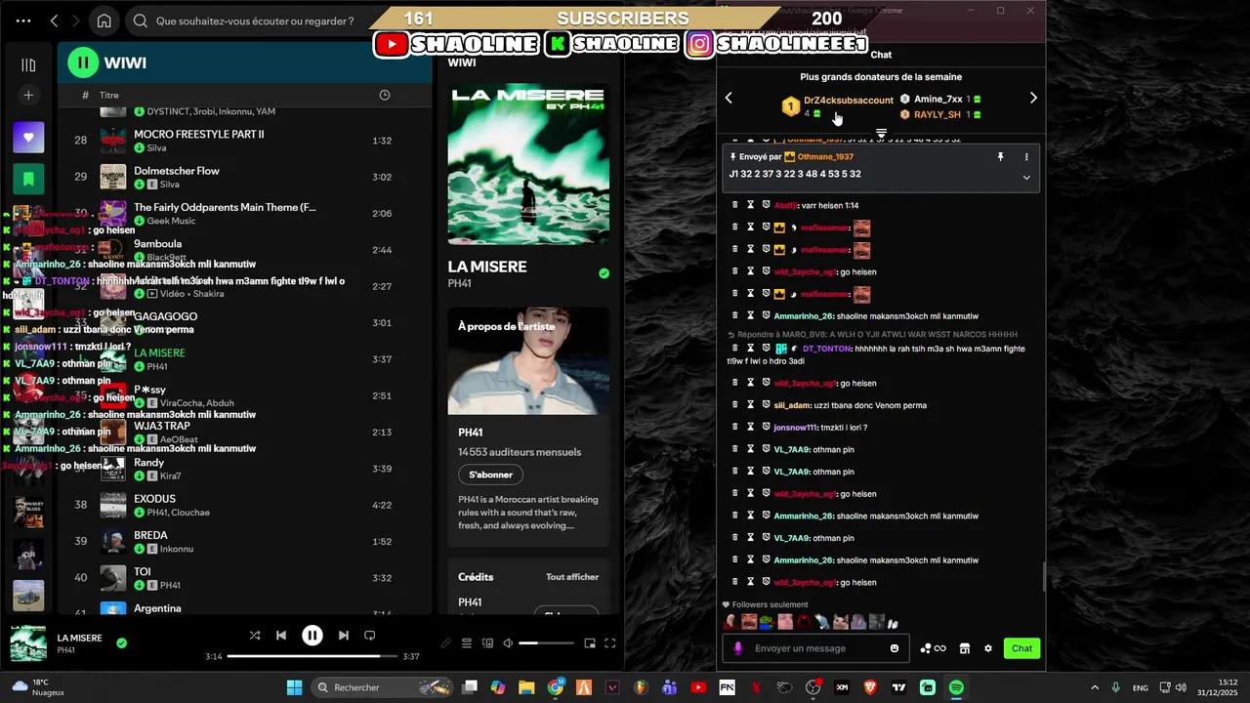1250x703 pixels.
Task: Open Spotify mini player
Action: click(x=590, y=643)
